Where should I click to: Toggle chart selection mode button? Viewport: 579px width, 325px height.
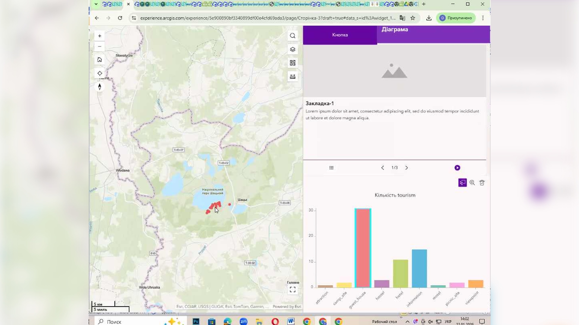tap(462, 183)
